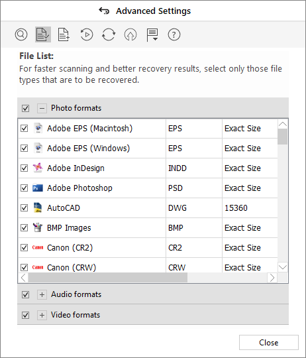Click the horizontal scrollbar right arrow
306x358 pixels.
point(272,278)
